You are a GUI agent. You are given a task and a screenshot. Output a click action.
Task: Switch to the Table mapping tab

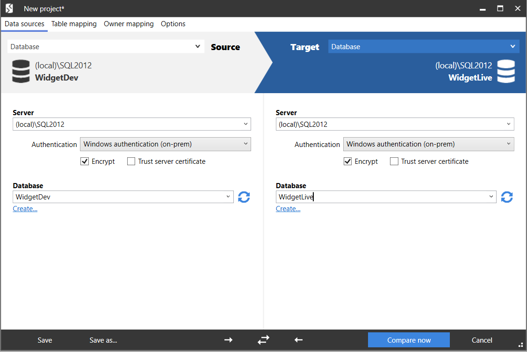74,24
